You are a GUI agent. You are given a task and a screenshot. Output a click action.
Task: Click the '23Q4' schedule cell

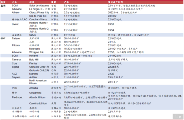pyautogui.click(x=111, y=30)
